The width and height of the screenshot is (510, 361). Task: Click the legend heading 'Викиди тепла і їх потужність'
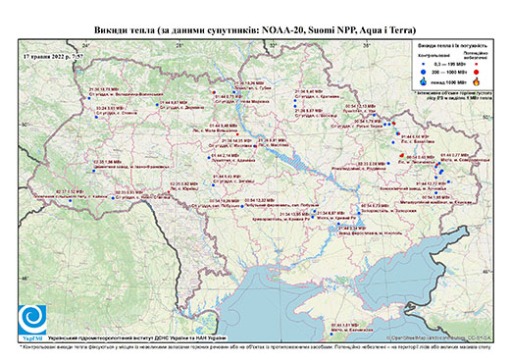452,46
